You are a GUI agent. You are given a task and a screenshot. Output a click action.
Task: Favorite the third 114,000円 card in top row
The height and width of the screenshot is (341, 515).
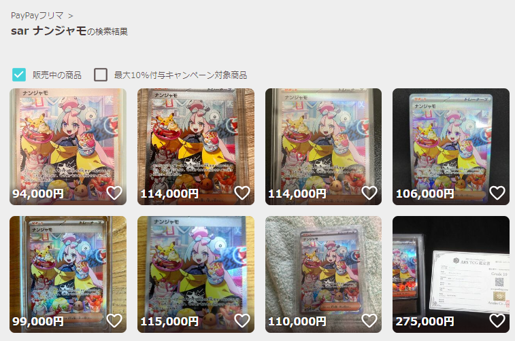coord(369,193)
